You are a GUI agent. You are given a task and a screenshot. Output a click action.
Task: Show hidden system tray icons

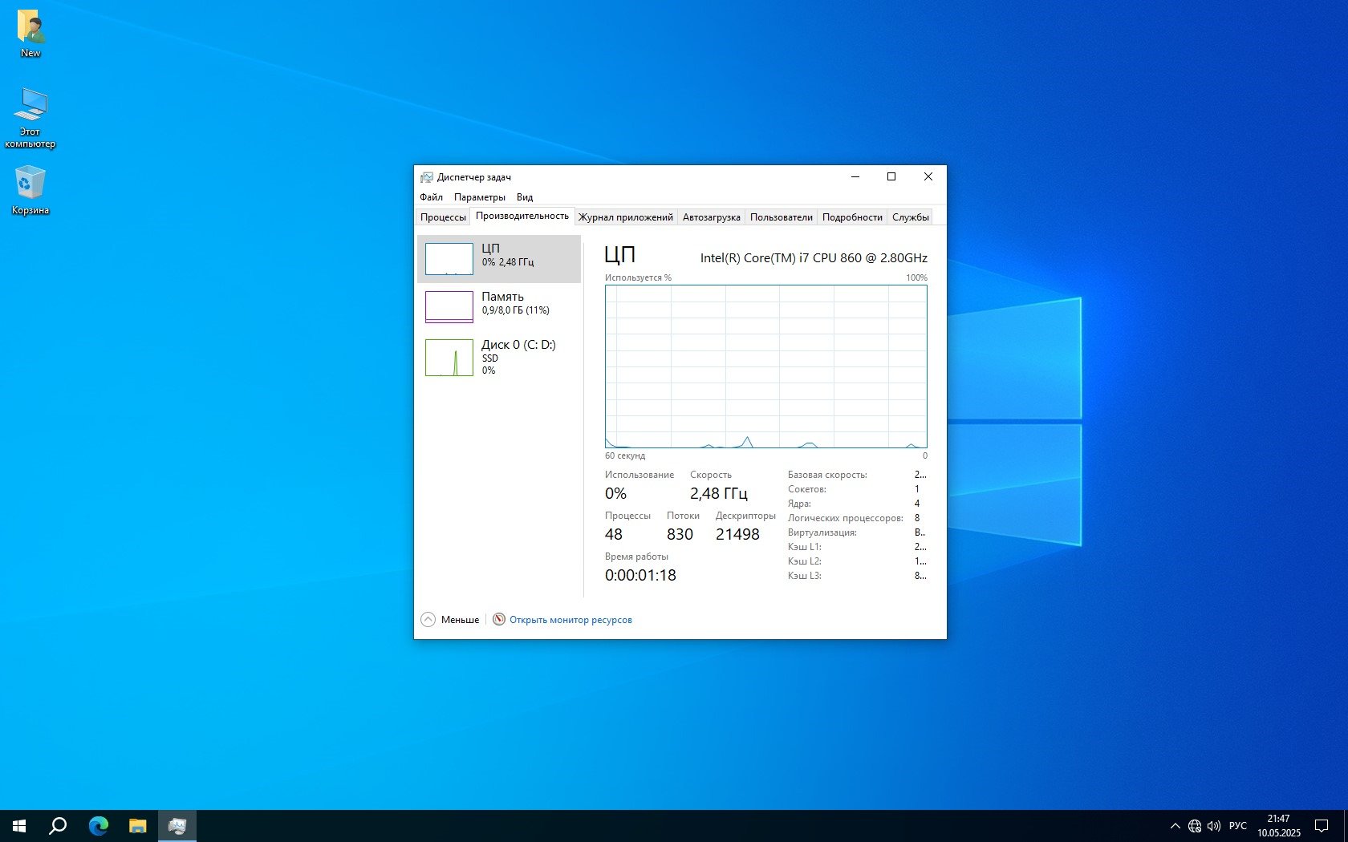click(x=1175, y=826)
